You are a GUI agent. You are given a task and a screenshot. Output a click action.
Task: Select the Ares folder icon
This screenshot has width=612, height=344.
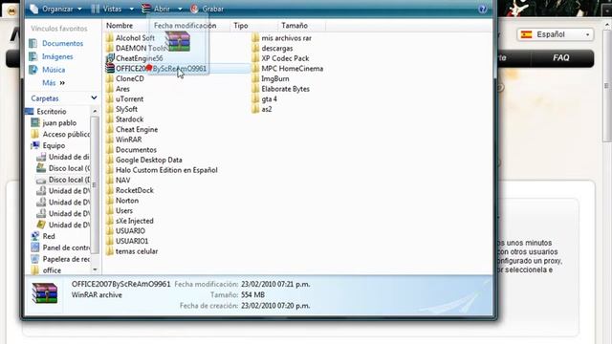pos(110,89)
